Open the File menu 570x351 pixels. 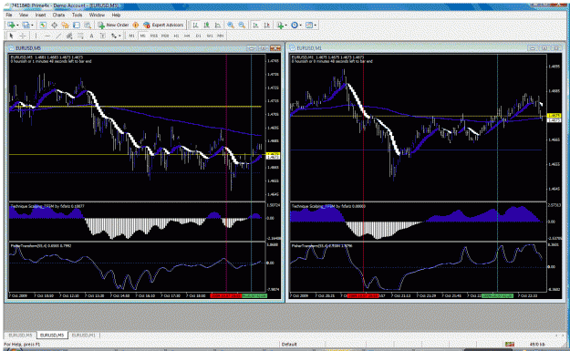coord(9,15)
